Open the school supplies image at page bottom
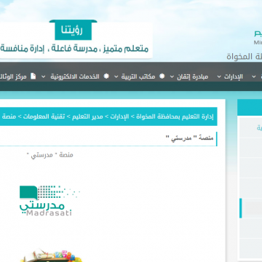The width and height of the screenshot is (262, 262). [x=52, y=255]
